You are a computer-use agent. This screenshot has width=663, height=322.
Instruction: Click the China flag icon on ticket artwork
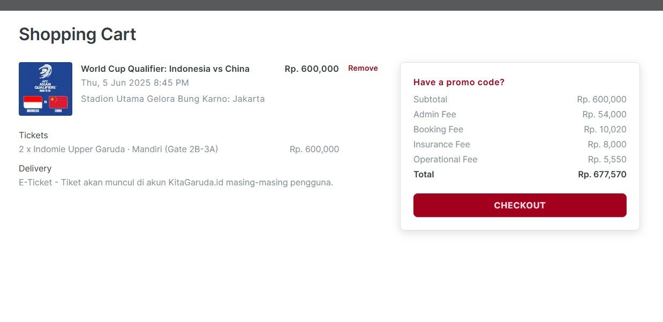(57, 102)
